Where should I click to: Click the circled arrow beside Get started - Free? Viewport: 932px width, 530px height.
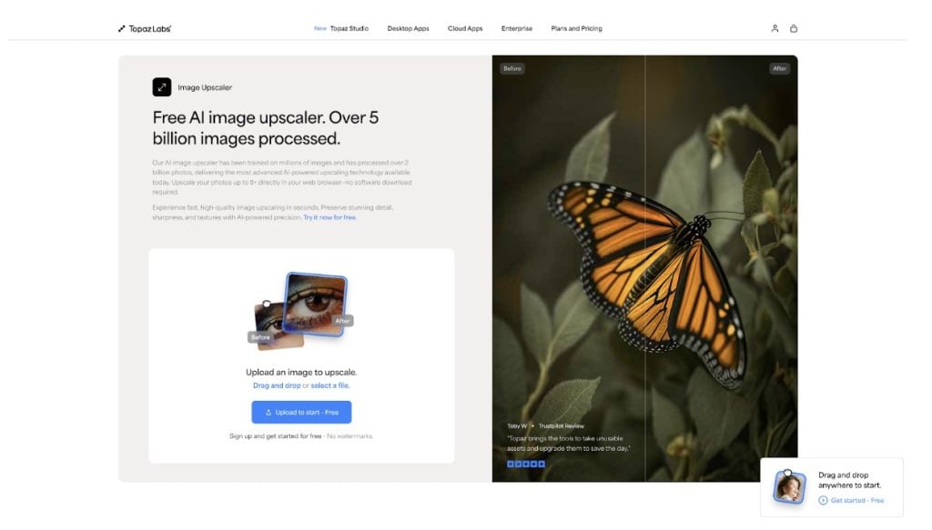tap(823, 500)
